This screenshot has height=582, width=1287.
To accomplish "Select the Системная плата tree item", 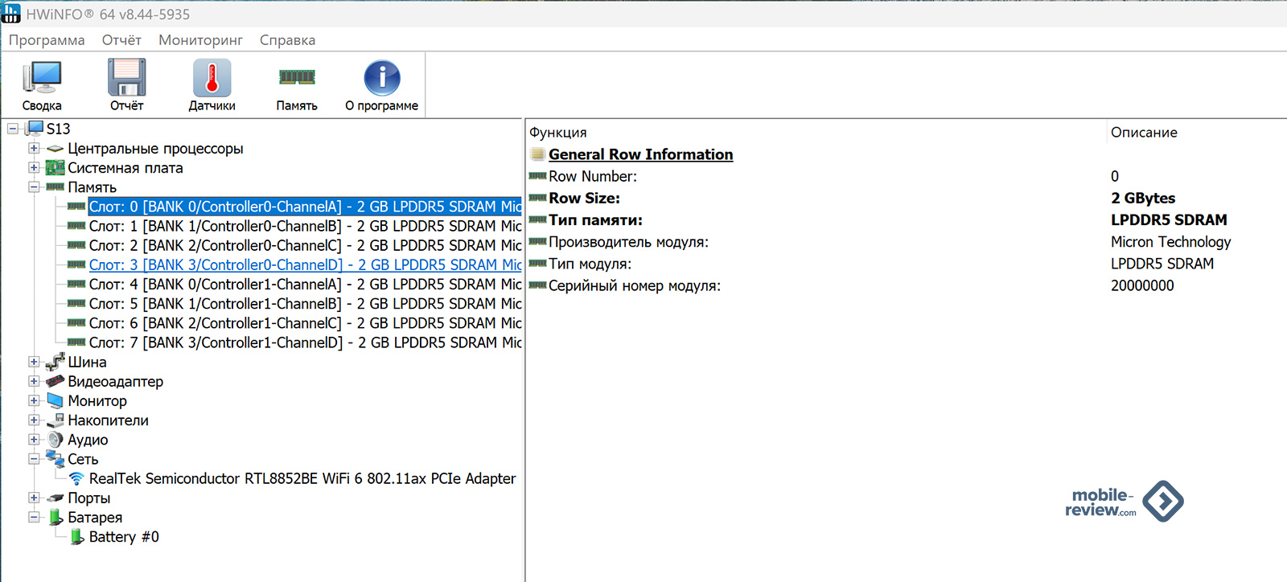I will (125, 168).
